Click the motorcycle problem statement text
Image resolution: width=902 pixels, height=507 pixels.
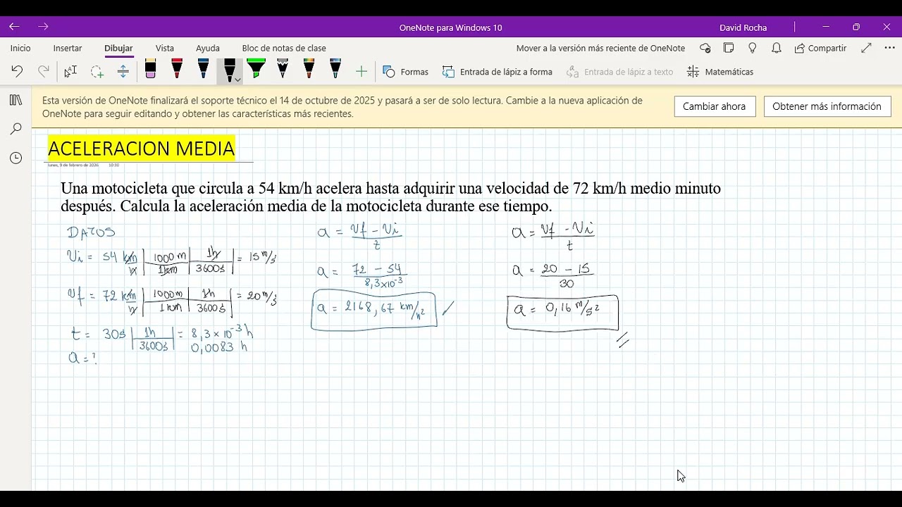390,197
